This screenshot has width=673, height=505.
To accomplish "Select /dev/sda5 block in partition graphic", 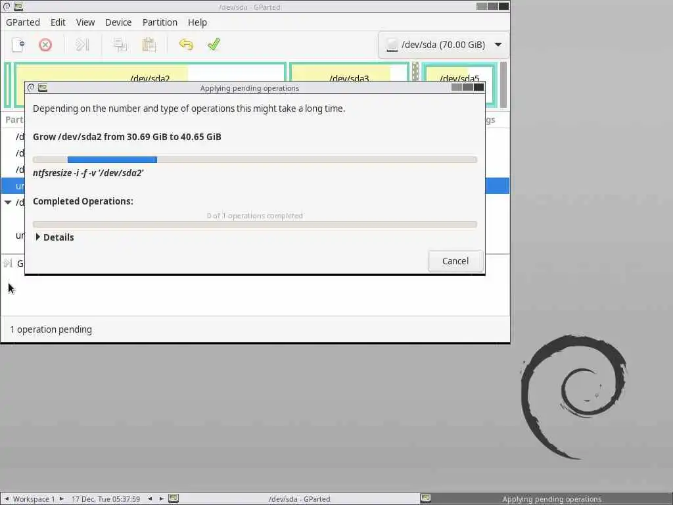I will click(459, 72).
